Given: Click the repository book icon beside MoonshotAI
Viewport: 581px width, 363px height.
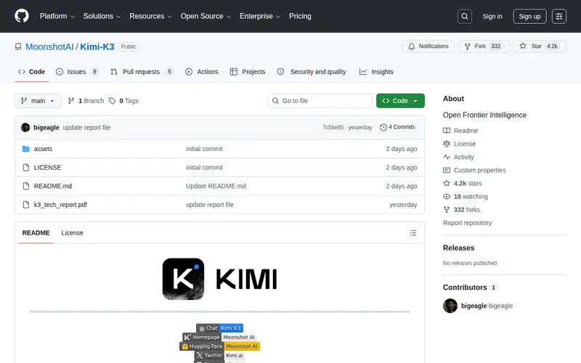Looking at the screenshot, I should [18, 46].
